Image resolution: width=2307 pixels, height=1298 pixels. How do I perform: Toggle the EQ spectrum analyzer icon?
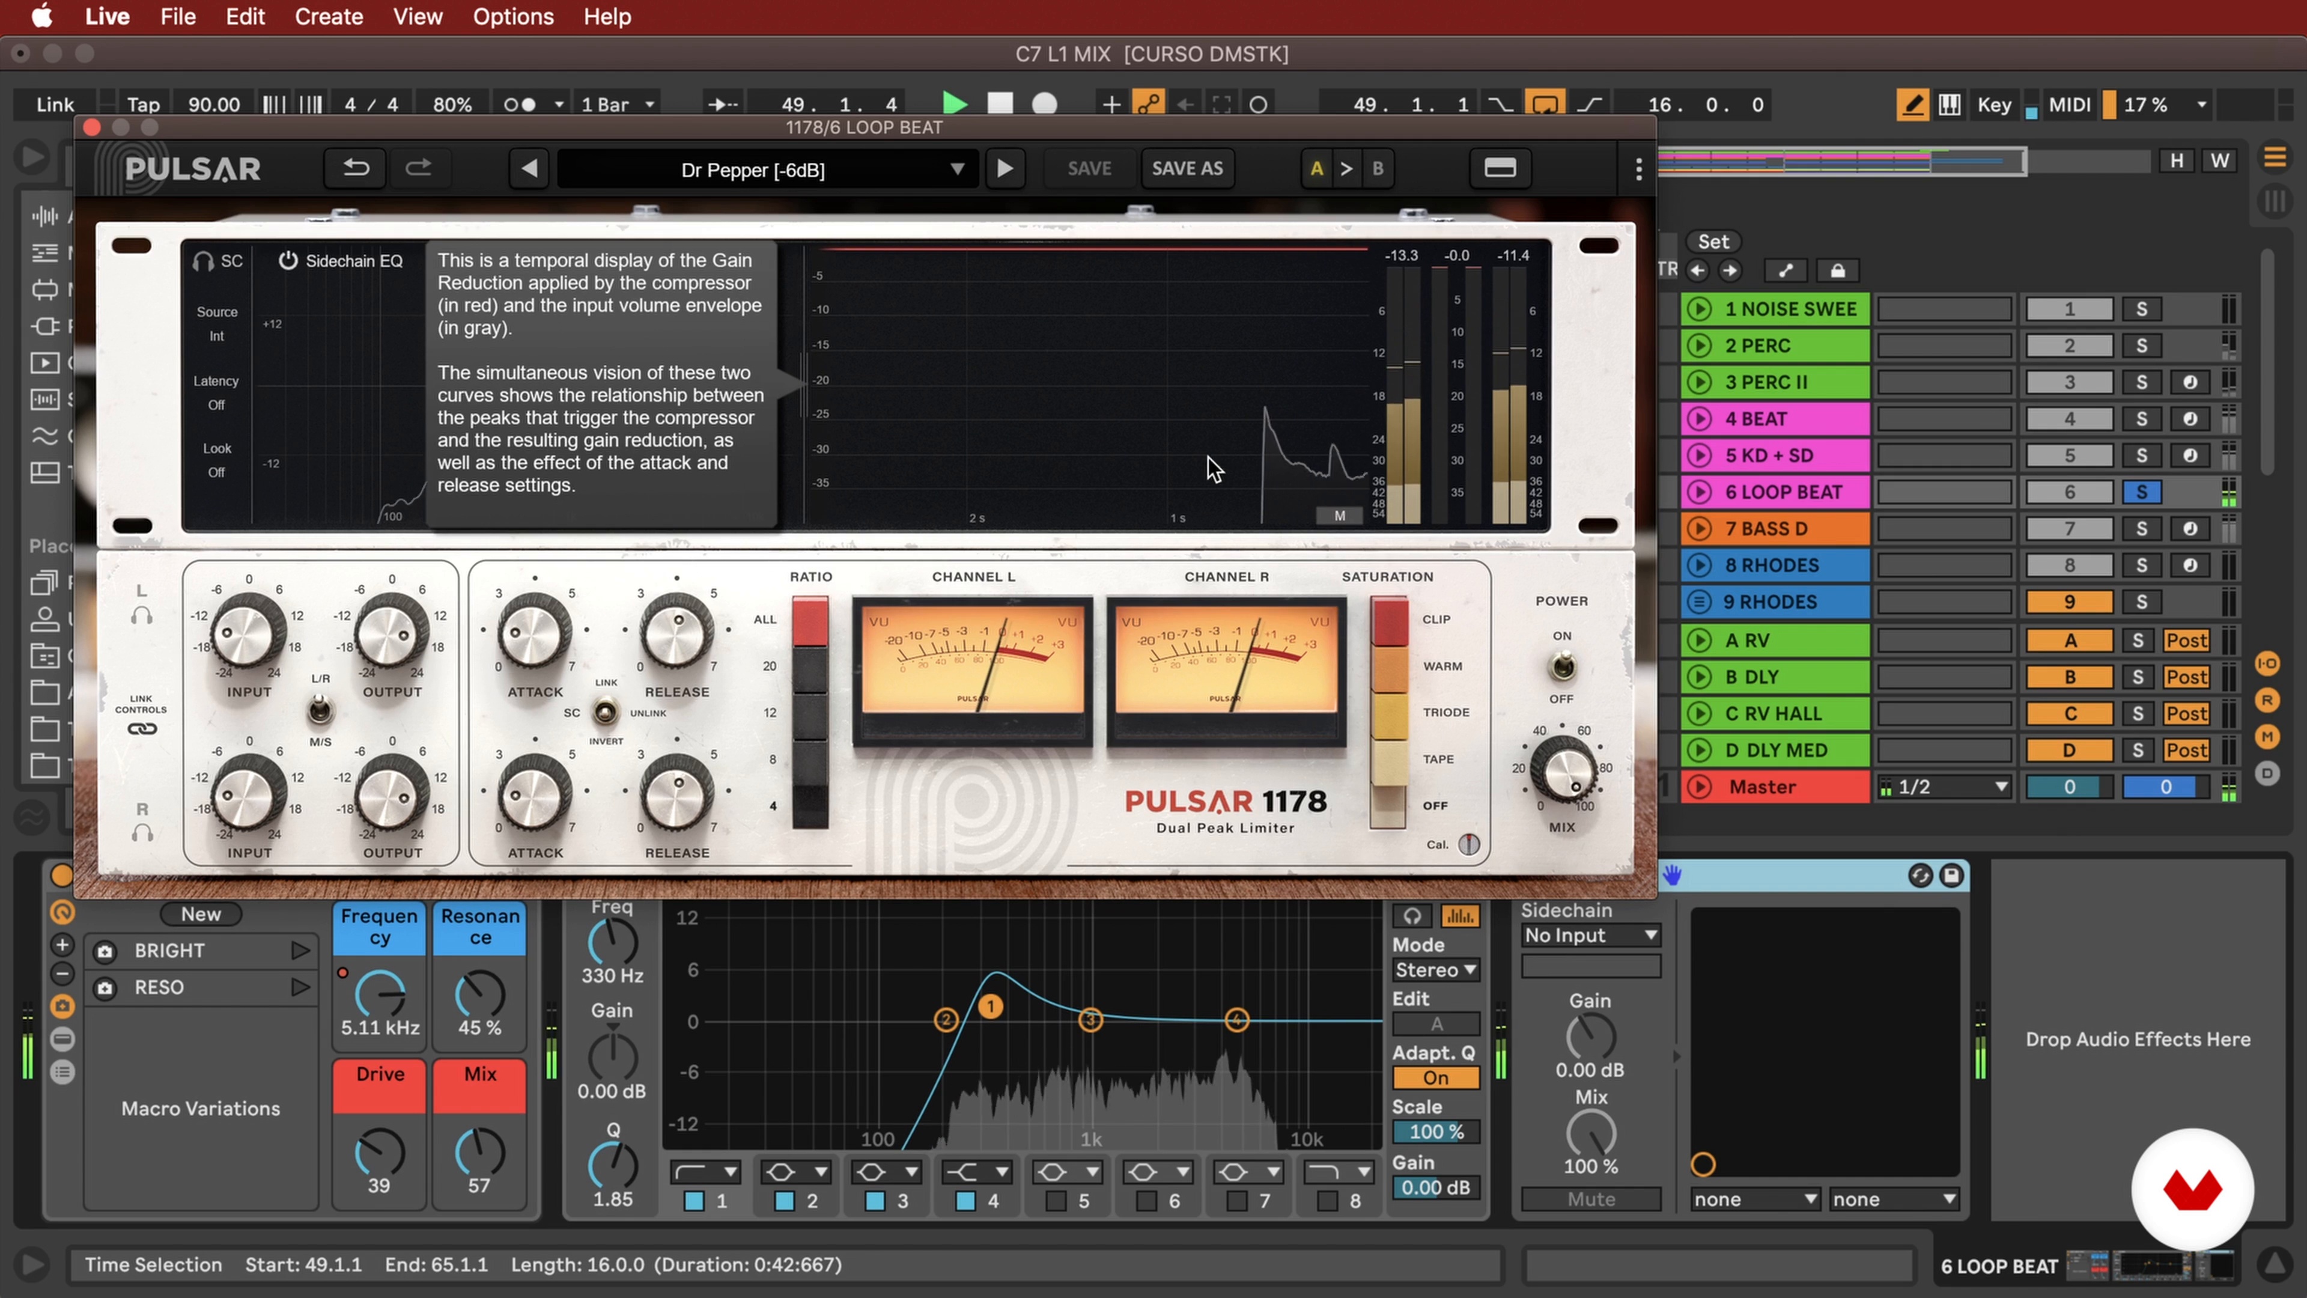coord(1460,915)
